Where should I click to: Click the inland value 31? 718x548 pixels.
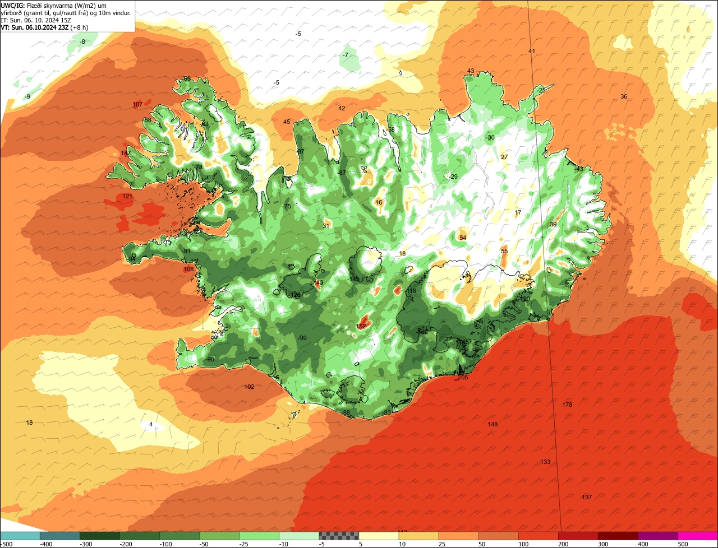[326, 226]
